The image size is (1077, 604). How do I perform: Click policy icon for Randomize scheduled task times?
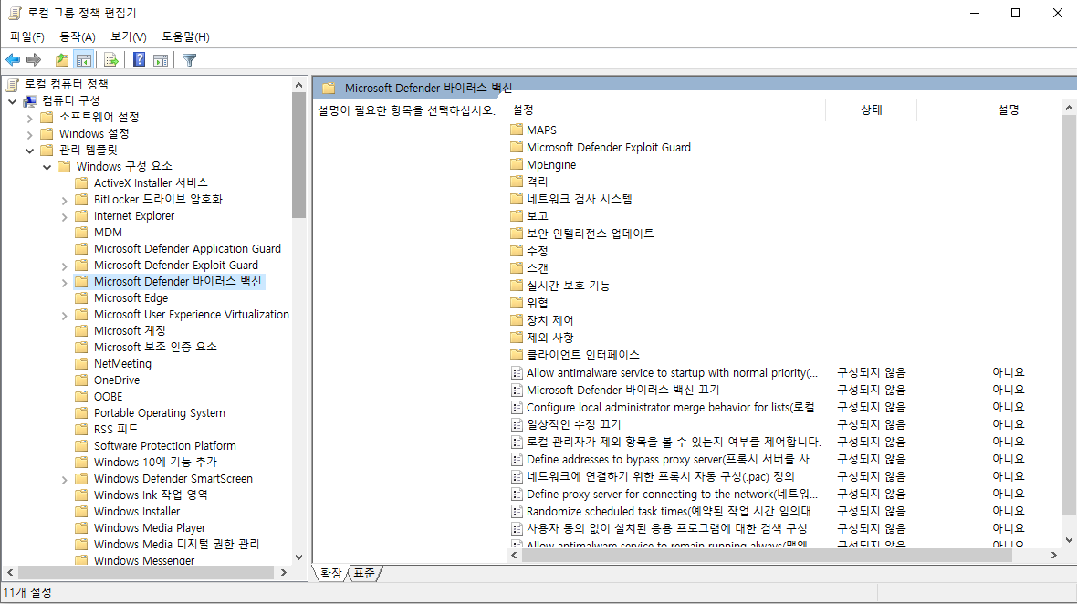(517, 511)
